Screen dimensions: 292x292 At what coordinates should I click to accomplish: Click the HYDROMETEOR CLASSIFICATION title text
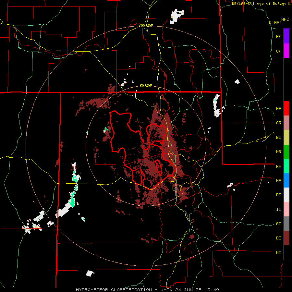point(114,290)
